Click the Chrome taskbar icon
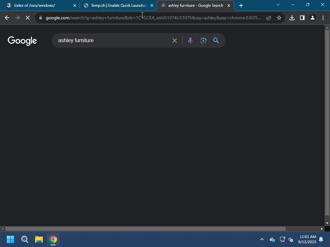 (x=53, y=239)
